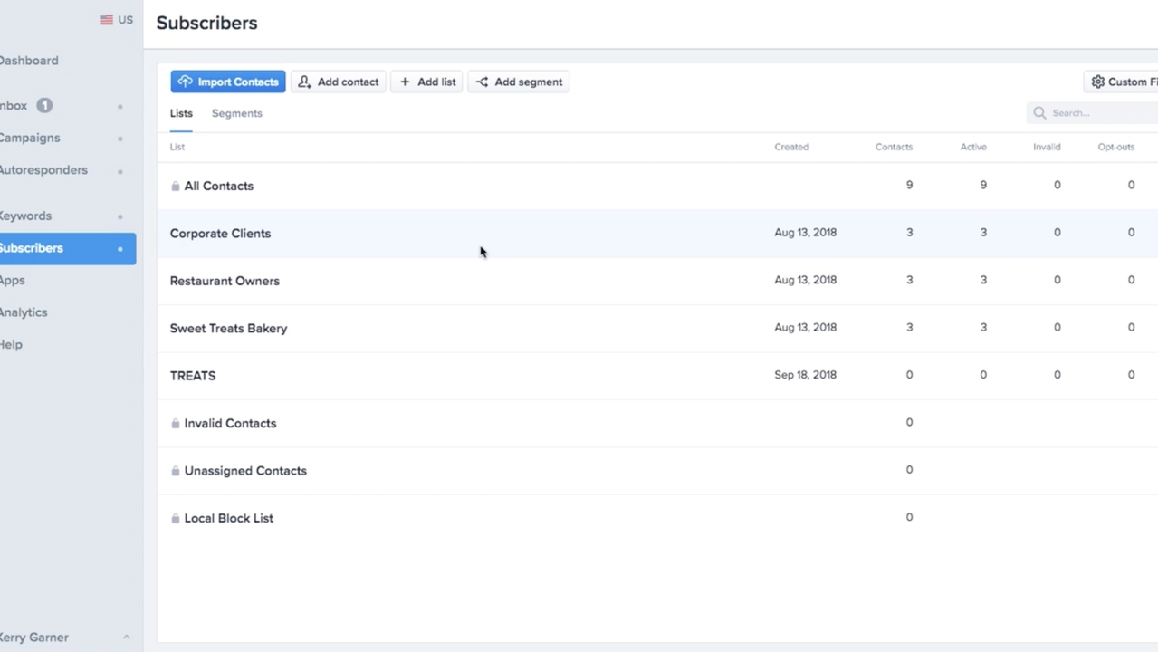Click the Add contact person icon

(x=304, y=81)
